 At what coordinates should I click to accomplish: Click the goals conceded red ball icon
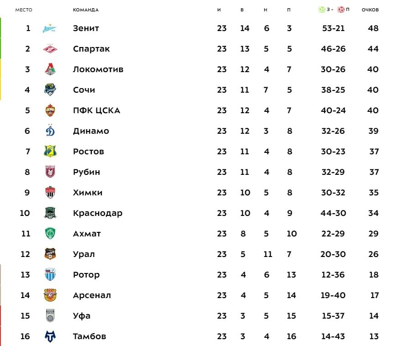click(341, 10)
